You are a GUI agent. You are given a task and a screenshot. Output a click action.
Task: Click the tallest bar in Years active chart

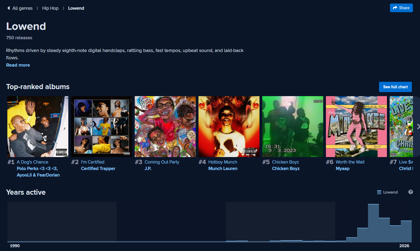tap(373, 223)
